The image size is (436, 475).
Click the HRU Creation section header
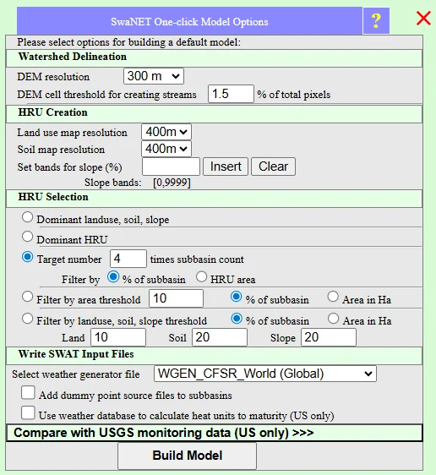pos(215,114)
